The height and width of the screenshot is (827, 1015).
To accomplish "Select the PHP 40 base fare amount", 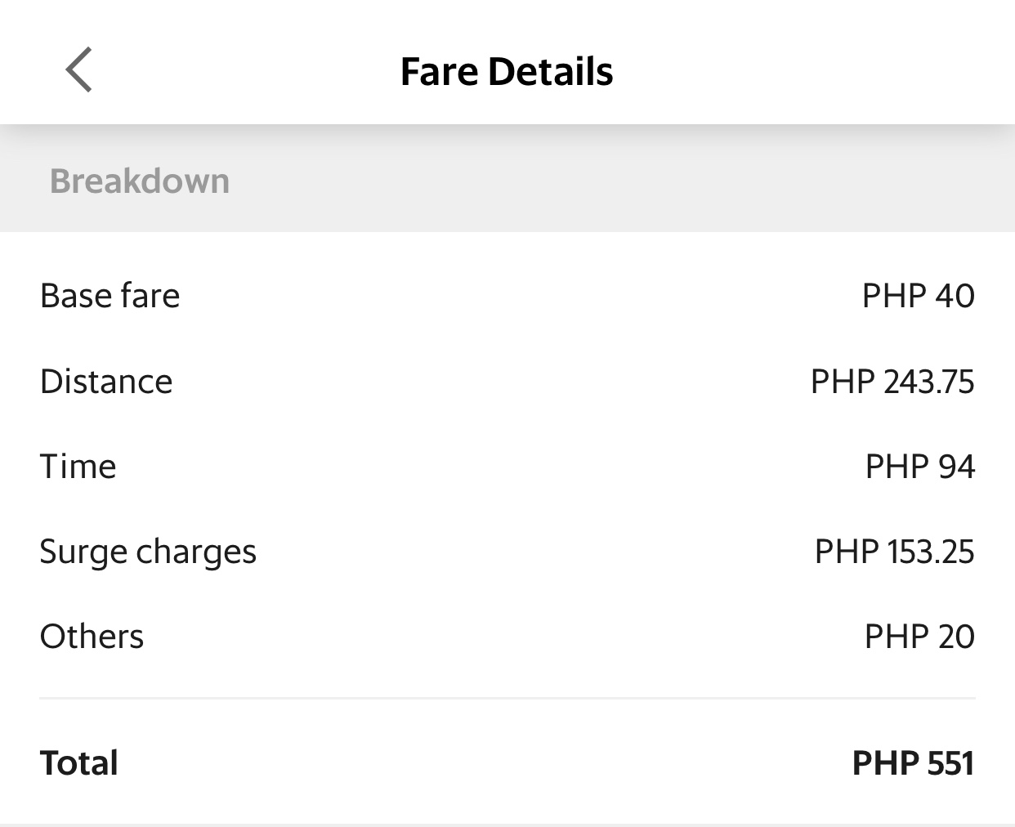I will tap(918, 296).
